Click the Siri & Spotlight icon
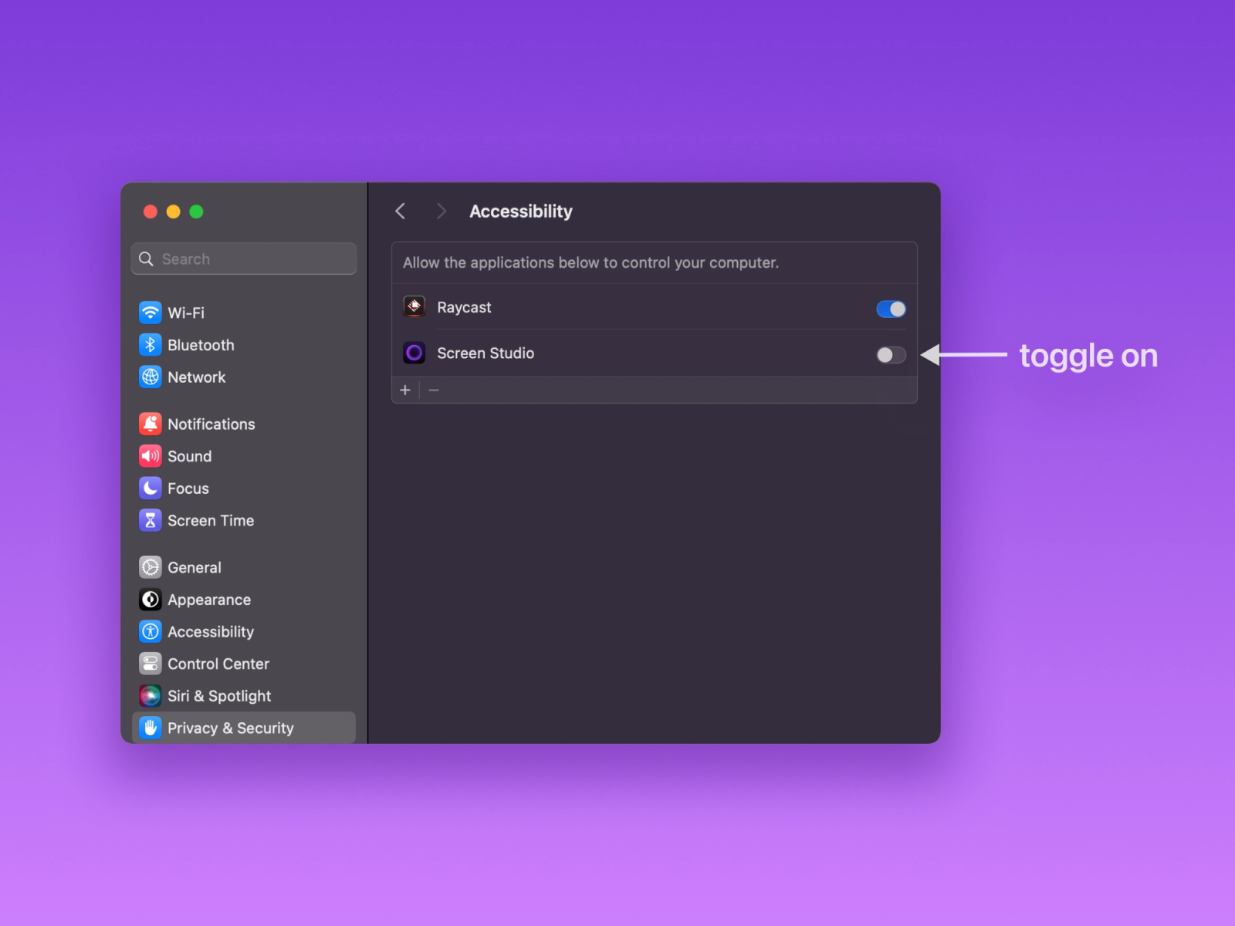Image resolution: width=1235 pixels, height=926 pixels. pyautogui.click(x=150, y=696)
